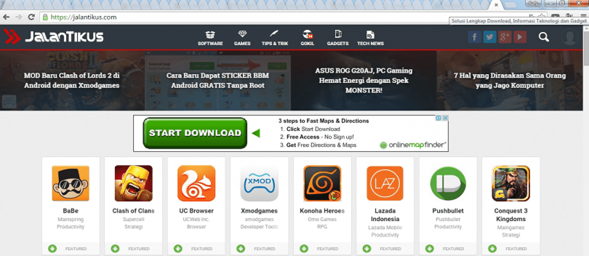
Task: Click Android icon on Lazada Indonesia card
Action: coord(367,248)
